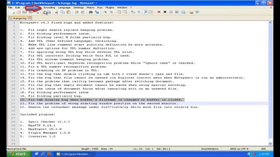The height and width of the screenshot is (157, 280).
Task: Redo the edit via toolbar icon
Action: pos(83,12)
